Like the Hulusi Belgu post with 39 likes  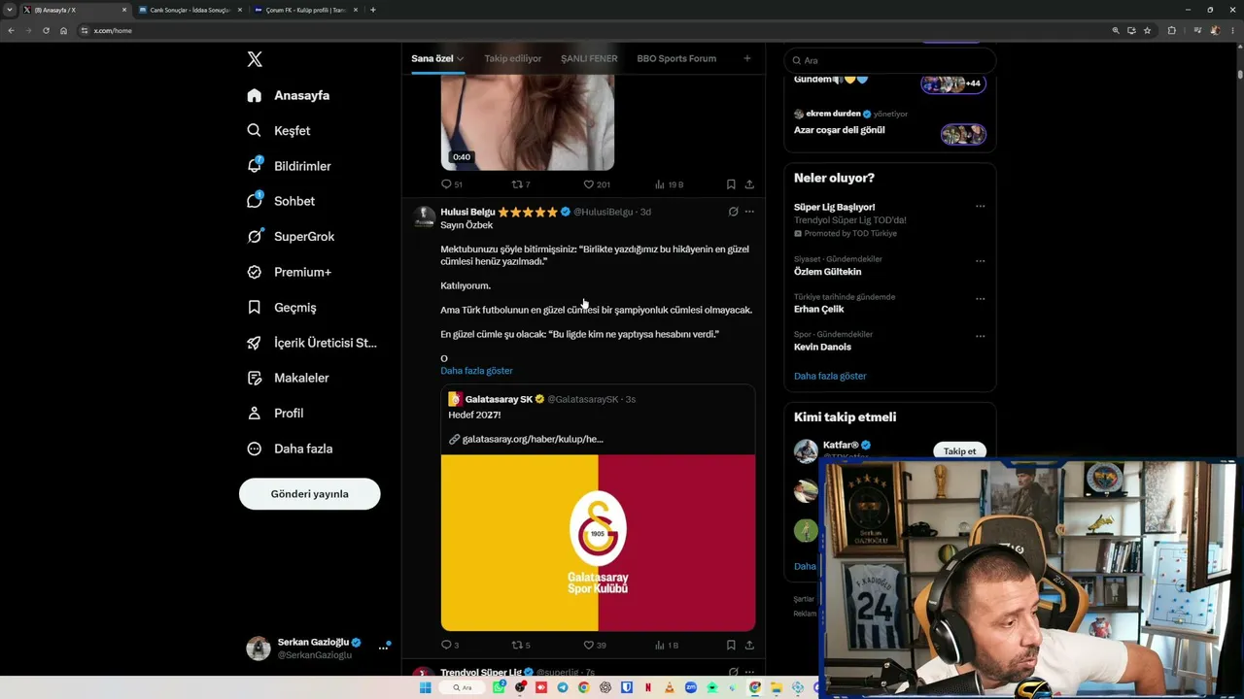click(x=595, y=645)
